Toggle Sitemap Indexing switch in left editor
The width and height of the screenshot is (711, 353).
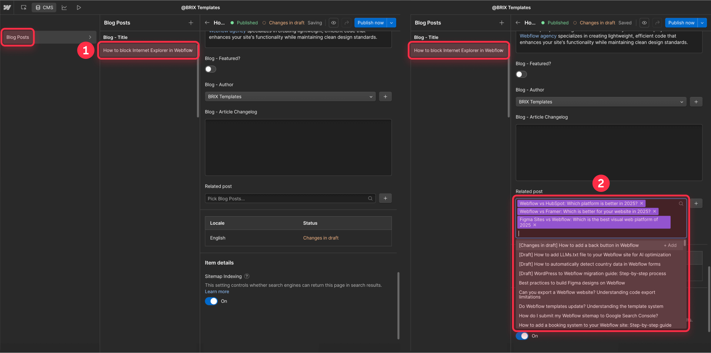(211, 301)
